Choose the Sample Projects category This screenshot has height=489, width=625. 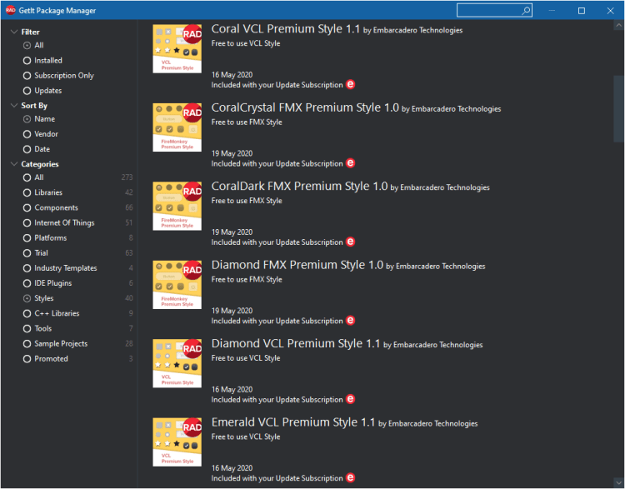pyautogui.click(x=55, y=344)
